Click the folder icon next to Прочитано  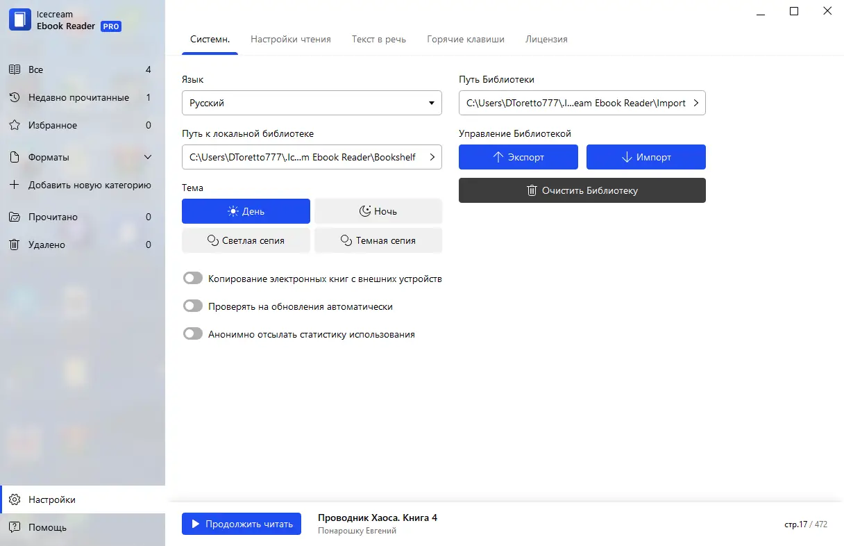[x=14, y=217]
